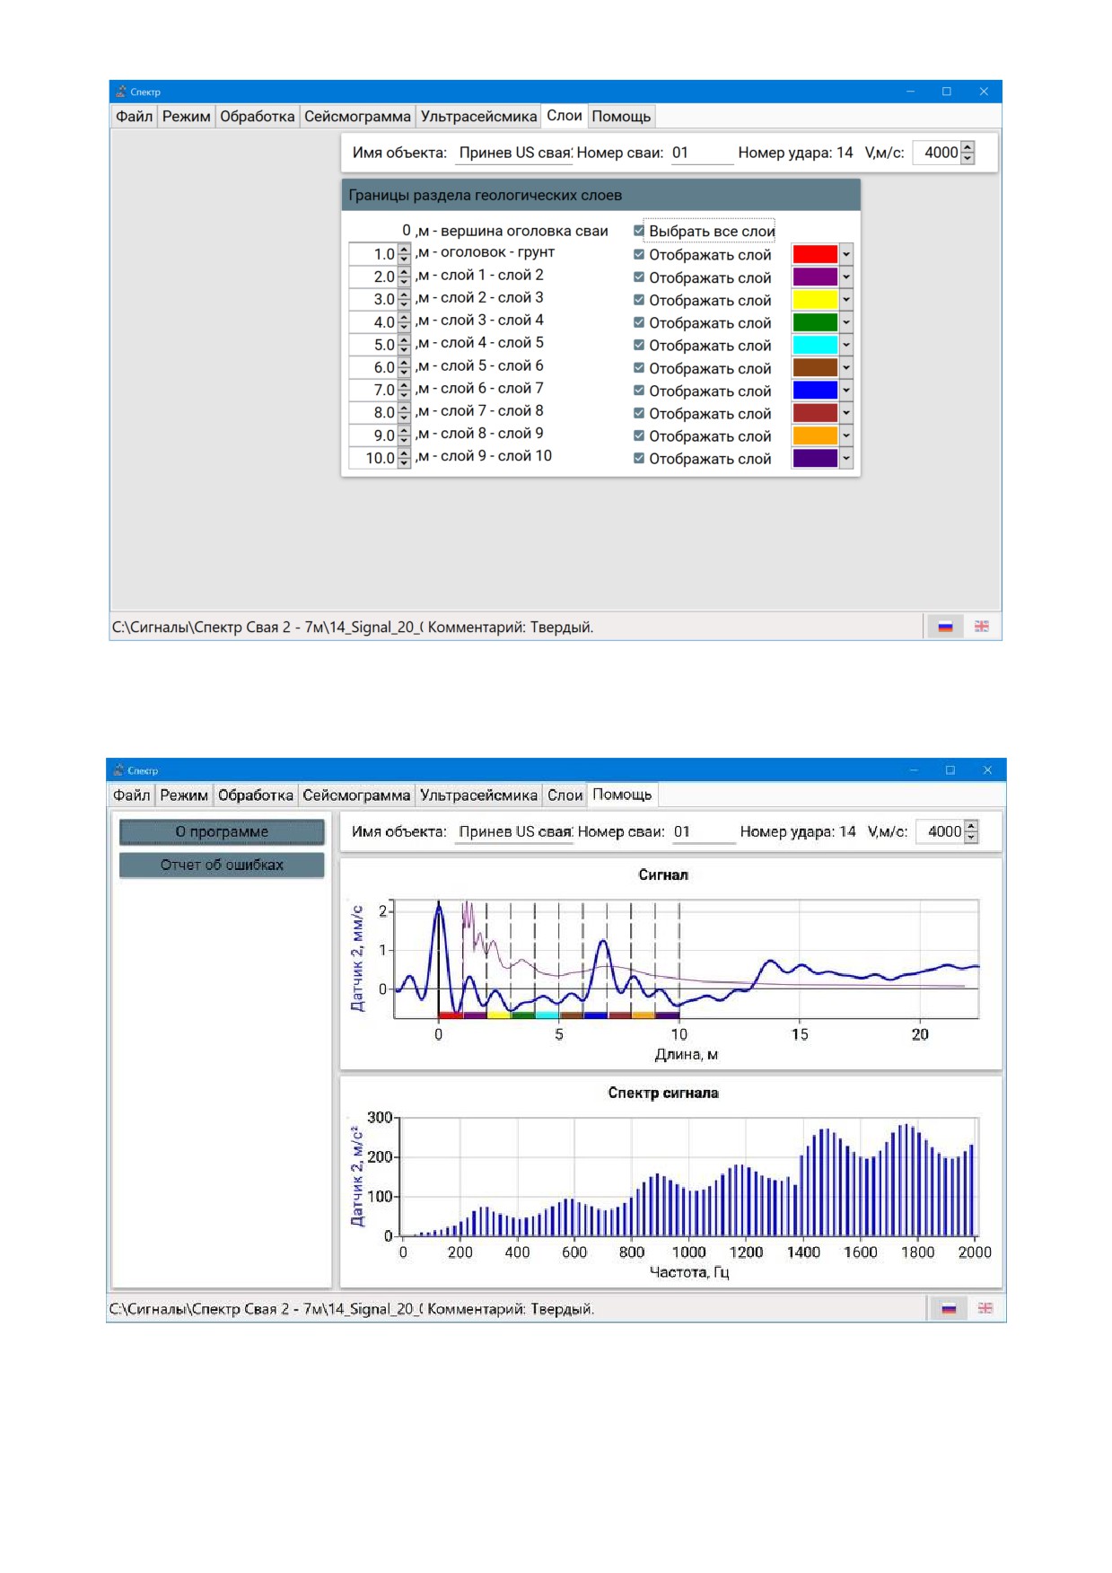This screenshot has height=1573, width=1112.
Task: Open the green color dropdown arrow
Action: (x=845, y=321)
